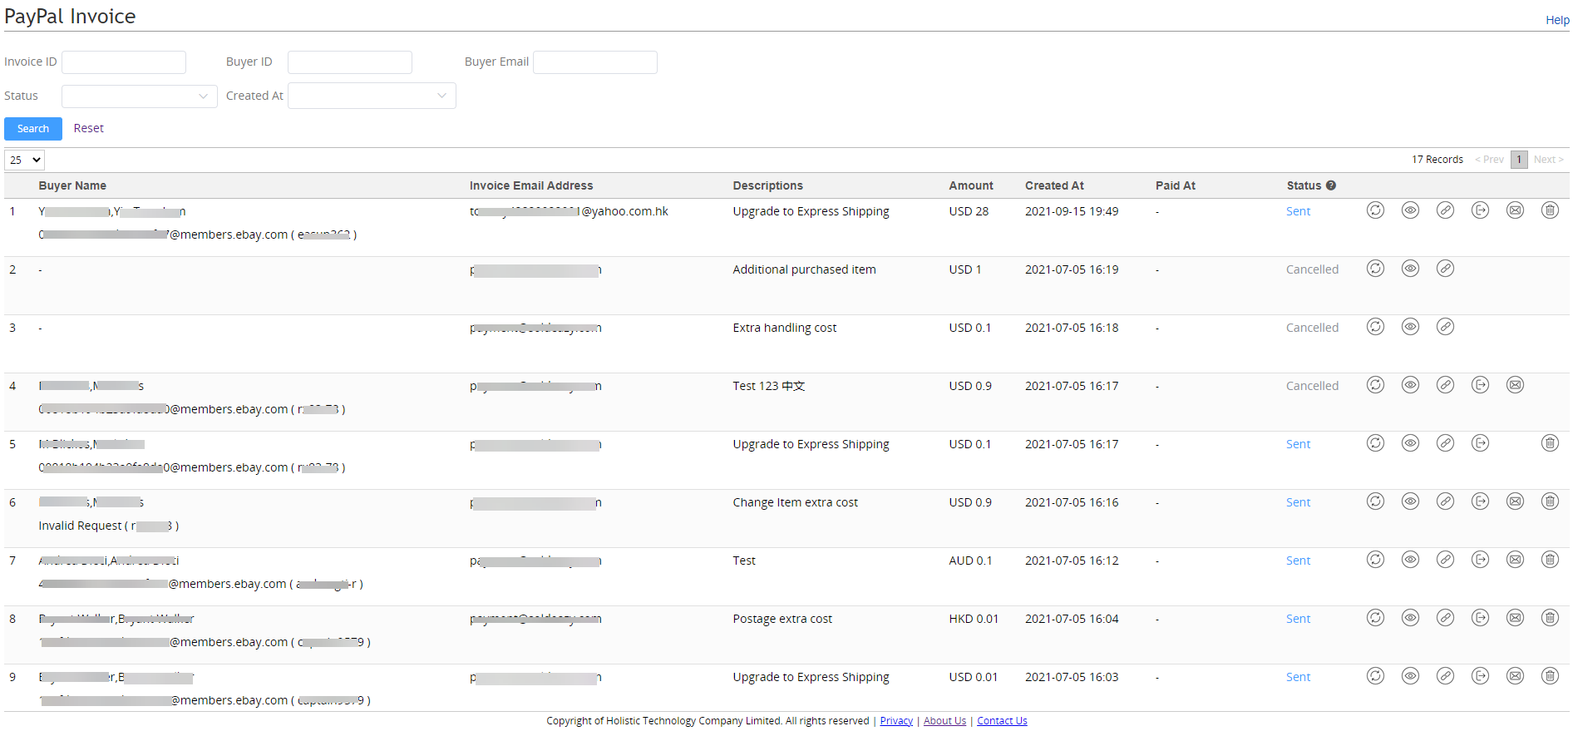Click export arrow icon on USD 0.01 invoice
The image size is (1573, 736).
click(1481, 676)
